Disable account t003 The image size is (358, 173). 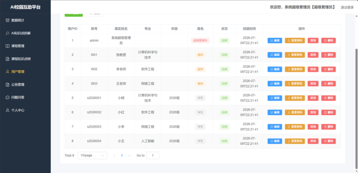click(x=313, y=84)
